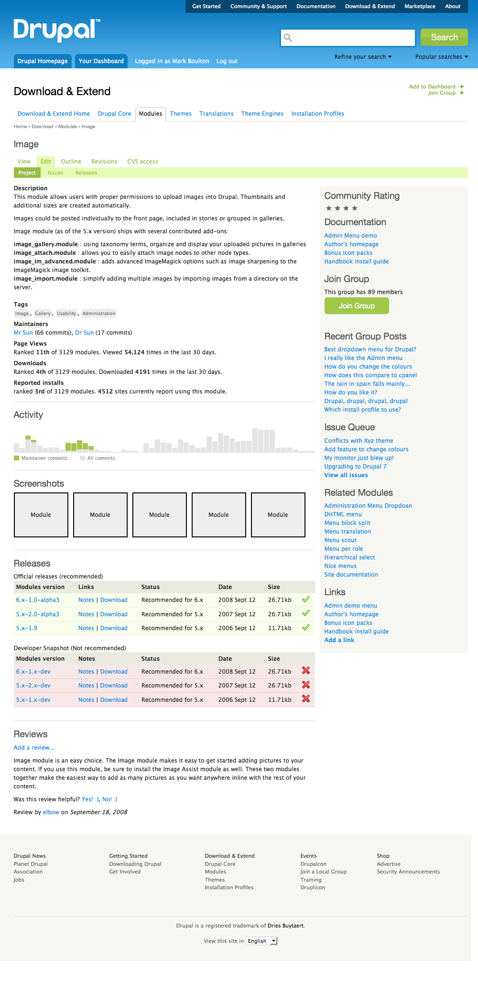This screenshot has width=478, height=1004.
Task: Select the Modules tab
Action: pos(151,114)
